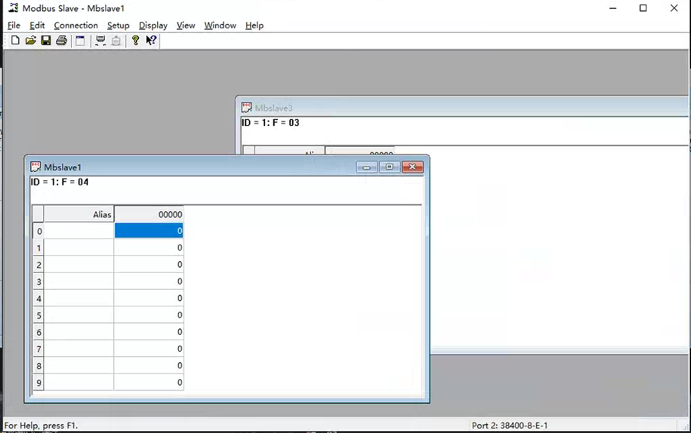Click the context help arrow icon

[x=151, y=41]
